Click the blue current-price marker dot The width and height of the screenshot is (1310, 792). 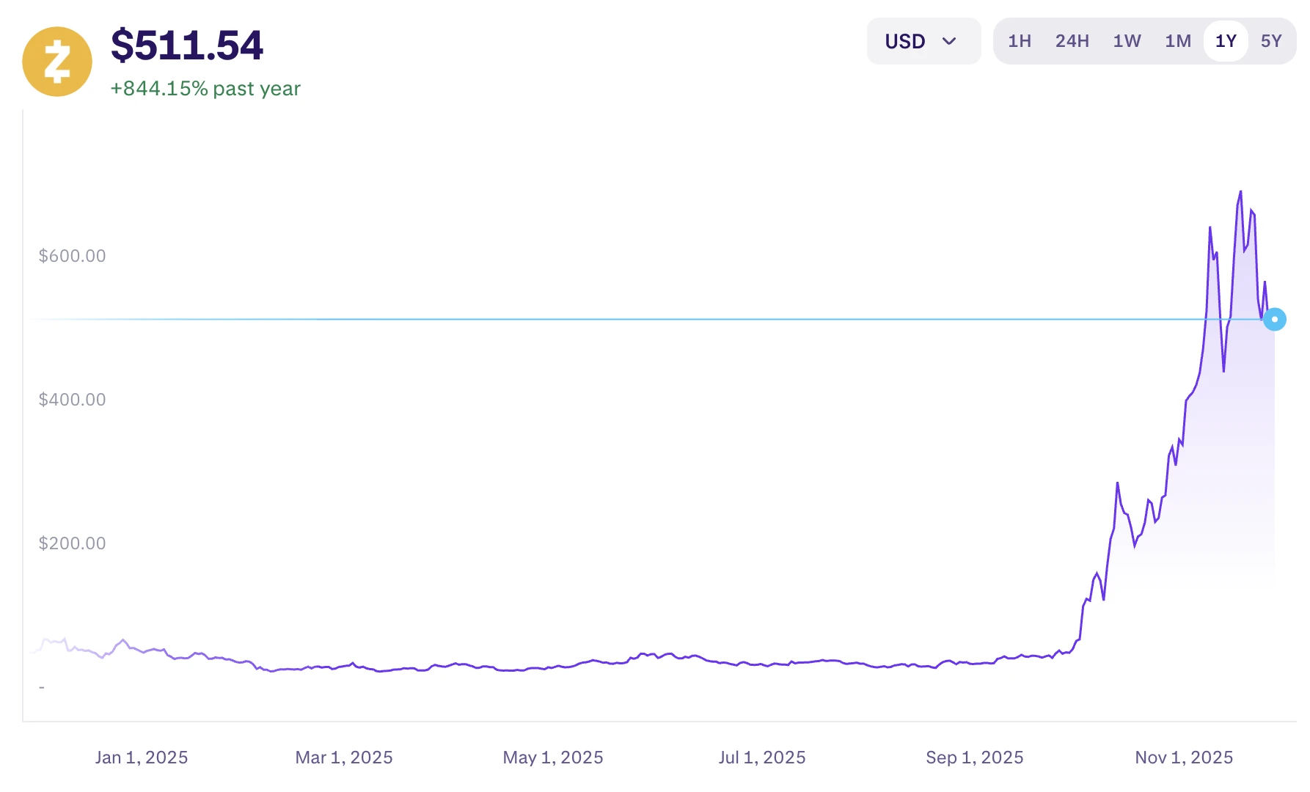1275,319
